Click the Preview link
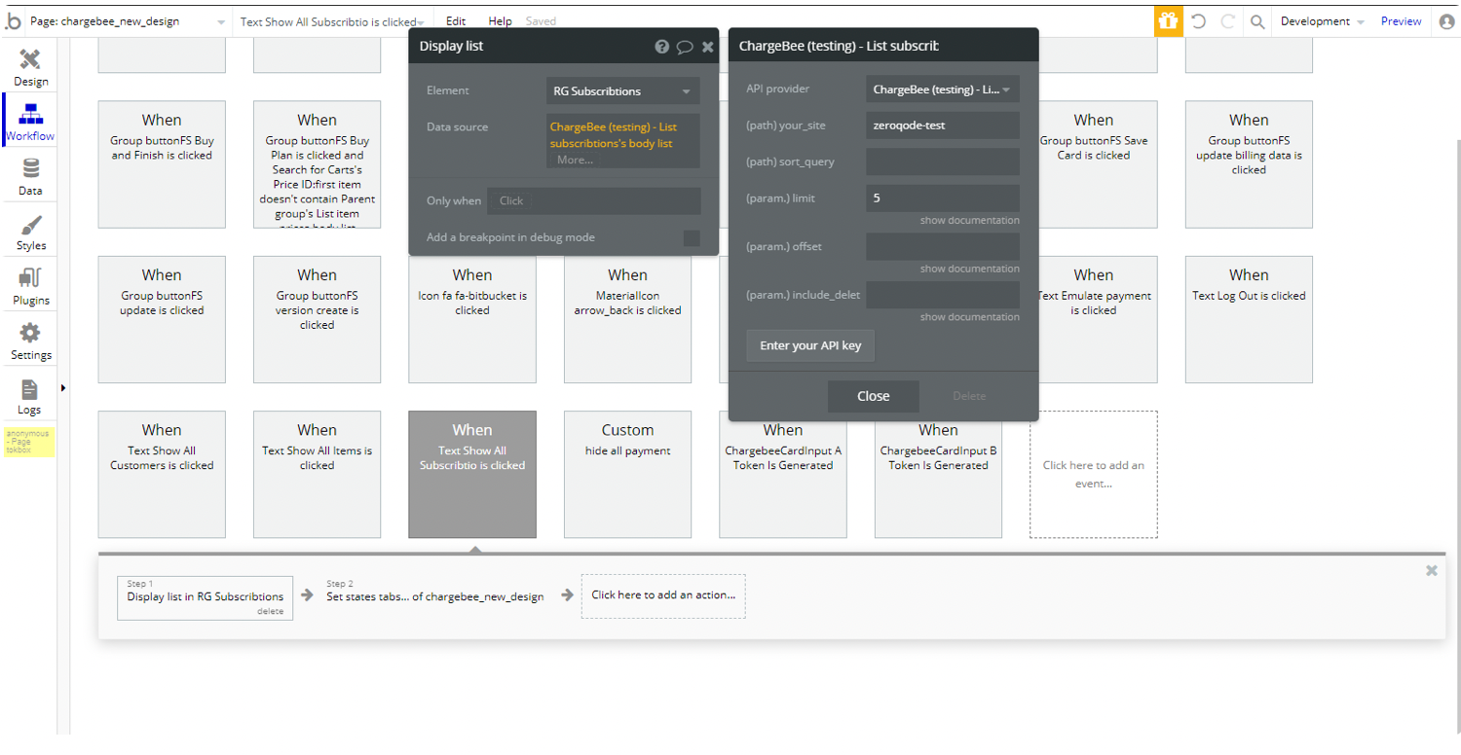The image size is (1461, 755). point(1401,21)
